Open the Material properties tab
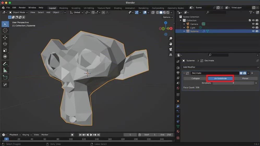 pos(178,131)
